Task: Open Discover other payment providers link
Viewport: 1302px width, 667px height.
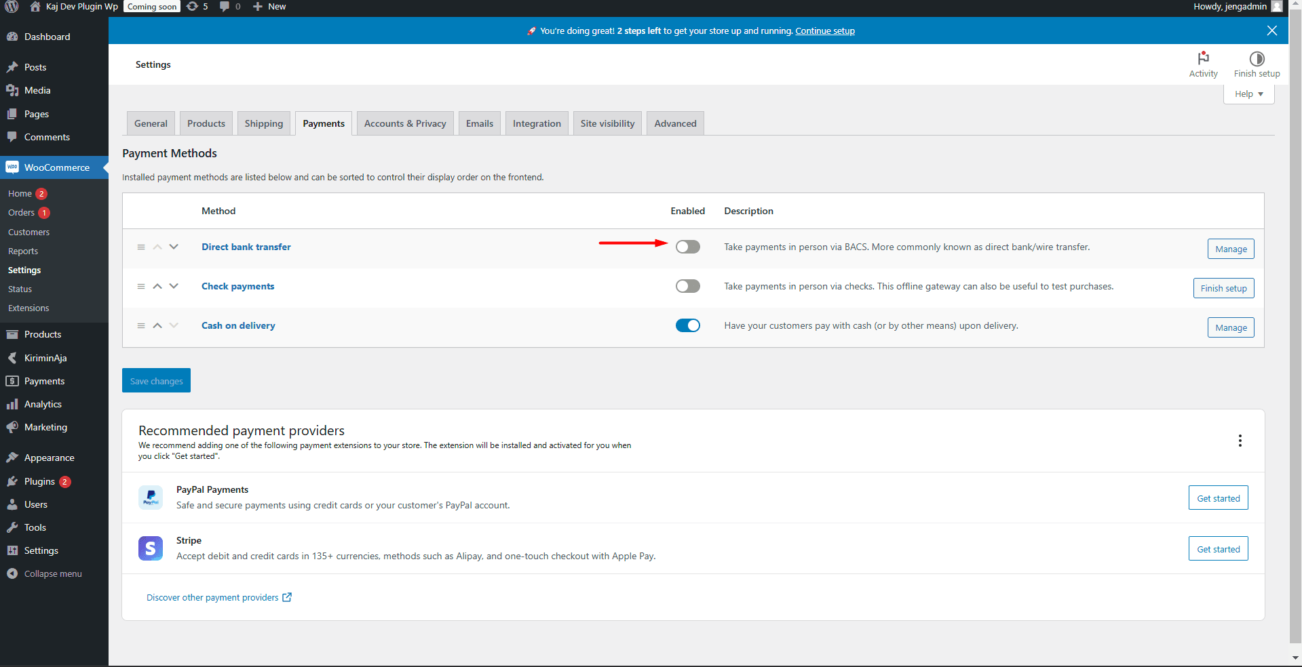Action: 213,597
